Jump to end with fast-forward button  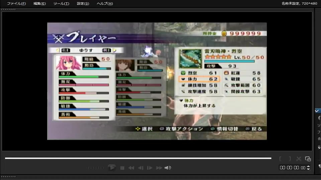pyautogui.click(x=159, y=168)
